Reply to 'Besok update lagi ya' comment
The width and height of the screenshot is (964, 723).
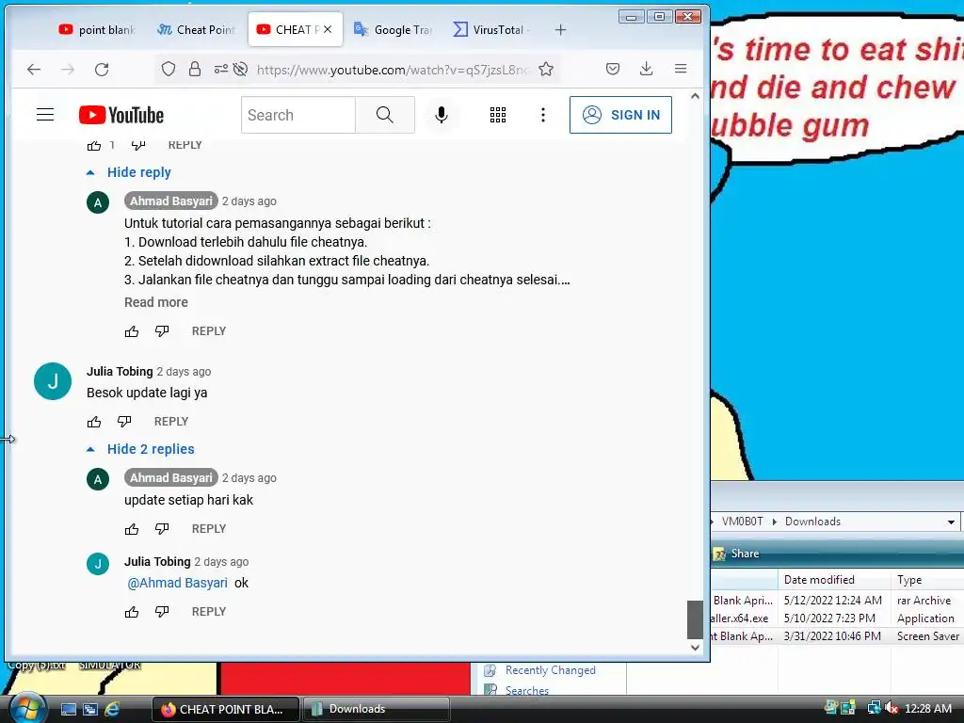click(171, 421)
